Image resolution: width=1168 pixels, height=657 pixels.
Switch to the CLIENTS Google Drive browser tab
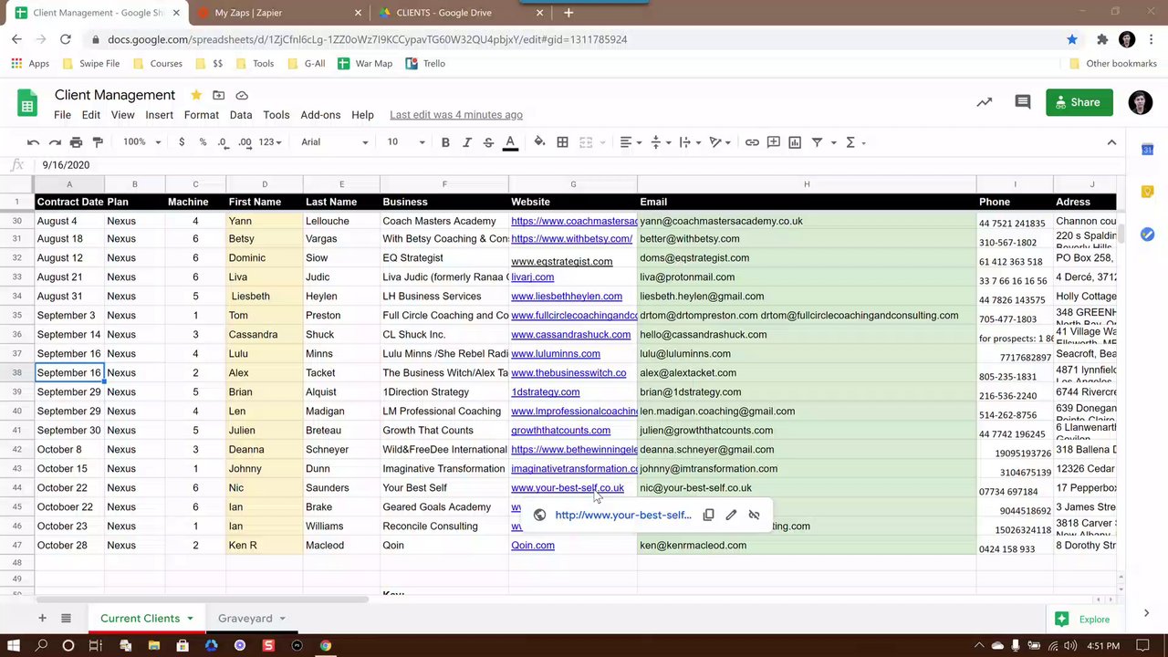(461, 13)
